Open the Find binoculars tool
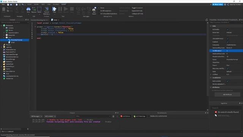 pyautogui.click(x=28, y=10)
